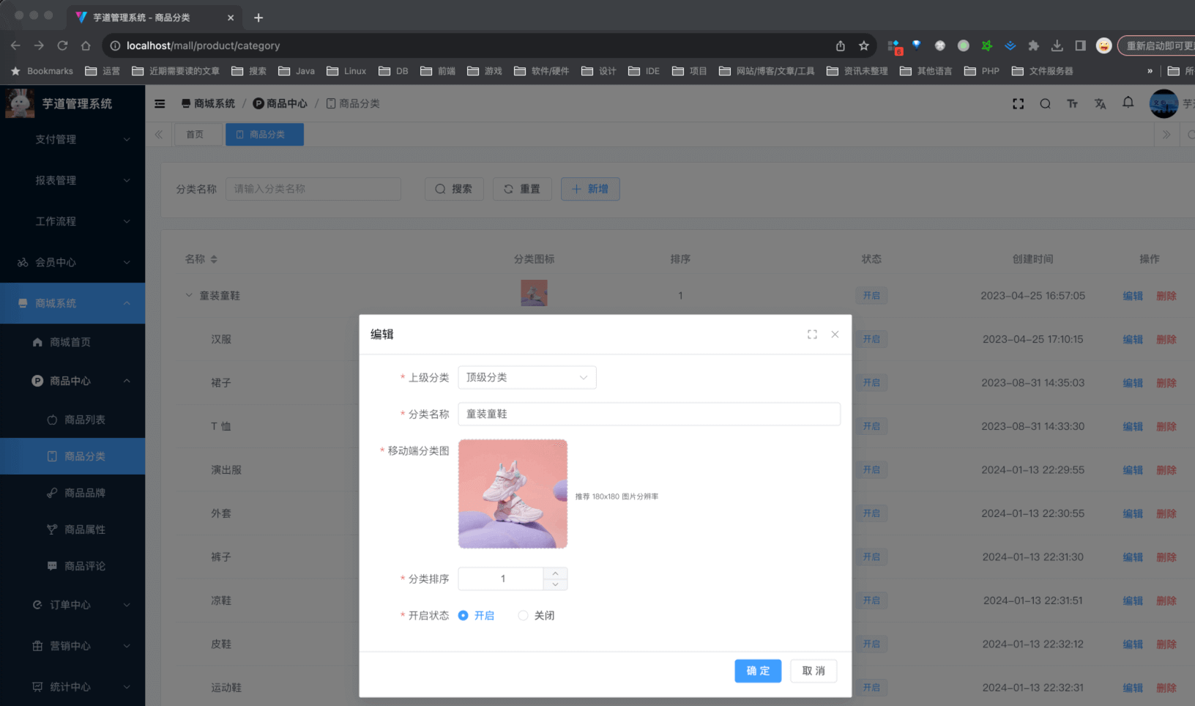Adjust font size with the Tt icon
1195x706 pixels.
click(1073, 104)
